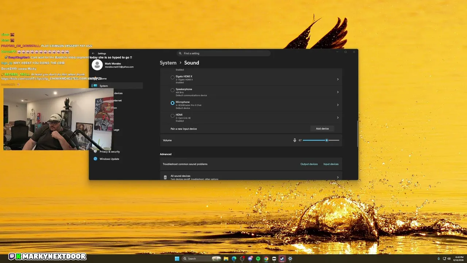The width and height of the screenshot is (467, 263).
Task: Click the Find a setting search box
Action: click(x=224, y=53)
